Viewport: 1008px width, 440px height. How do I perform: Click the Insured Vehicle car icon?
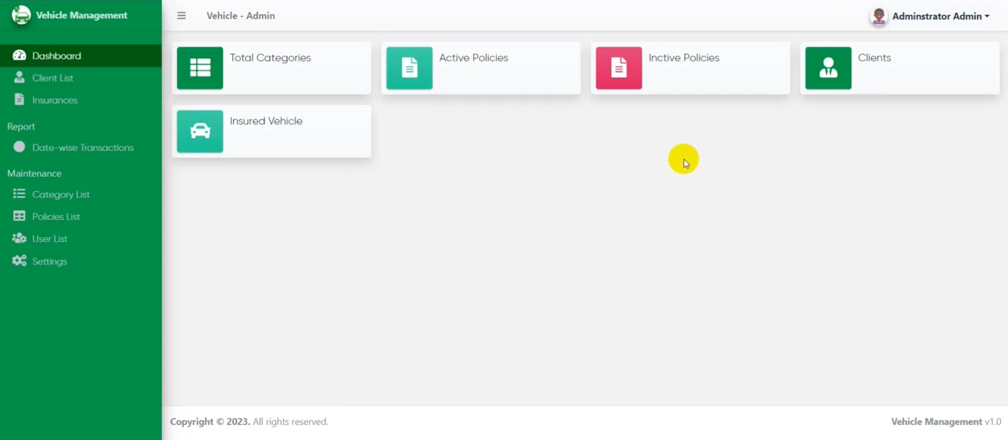coord(200,131)
